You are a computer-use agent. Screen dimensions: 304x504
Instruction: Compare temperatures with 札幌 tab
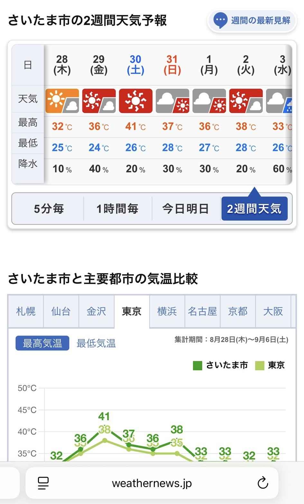tap(26, 311)
